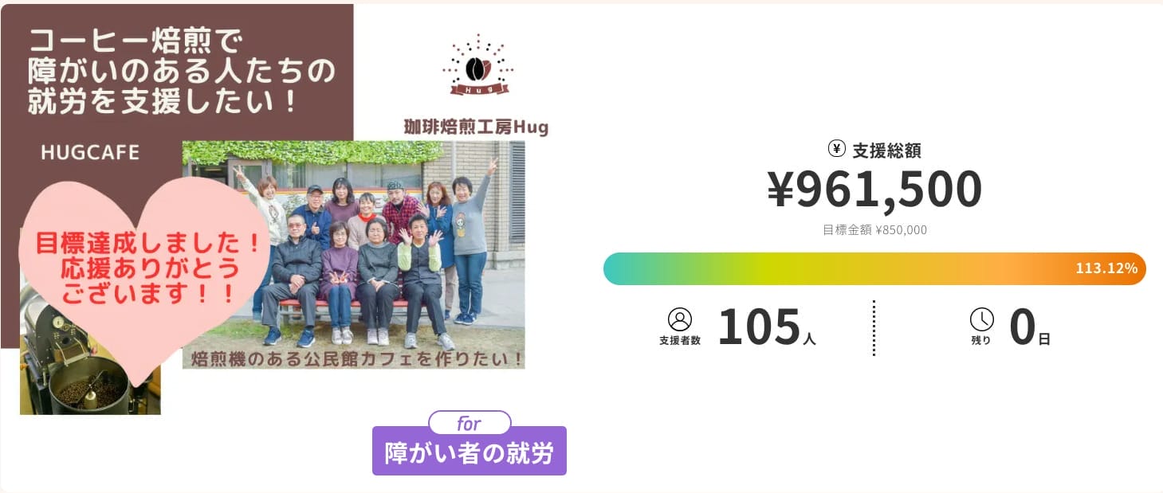The height and width of the screenshot is (493, 1163).
Task: Click the HUGCAFE text on banner
Action: point(90,152)
